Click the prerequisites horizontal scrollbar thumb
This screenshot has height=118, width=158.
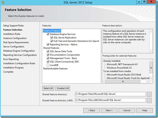tap(123, 82)
